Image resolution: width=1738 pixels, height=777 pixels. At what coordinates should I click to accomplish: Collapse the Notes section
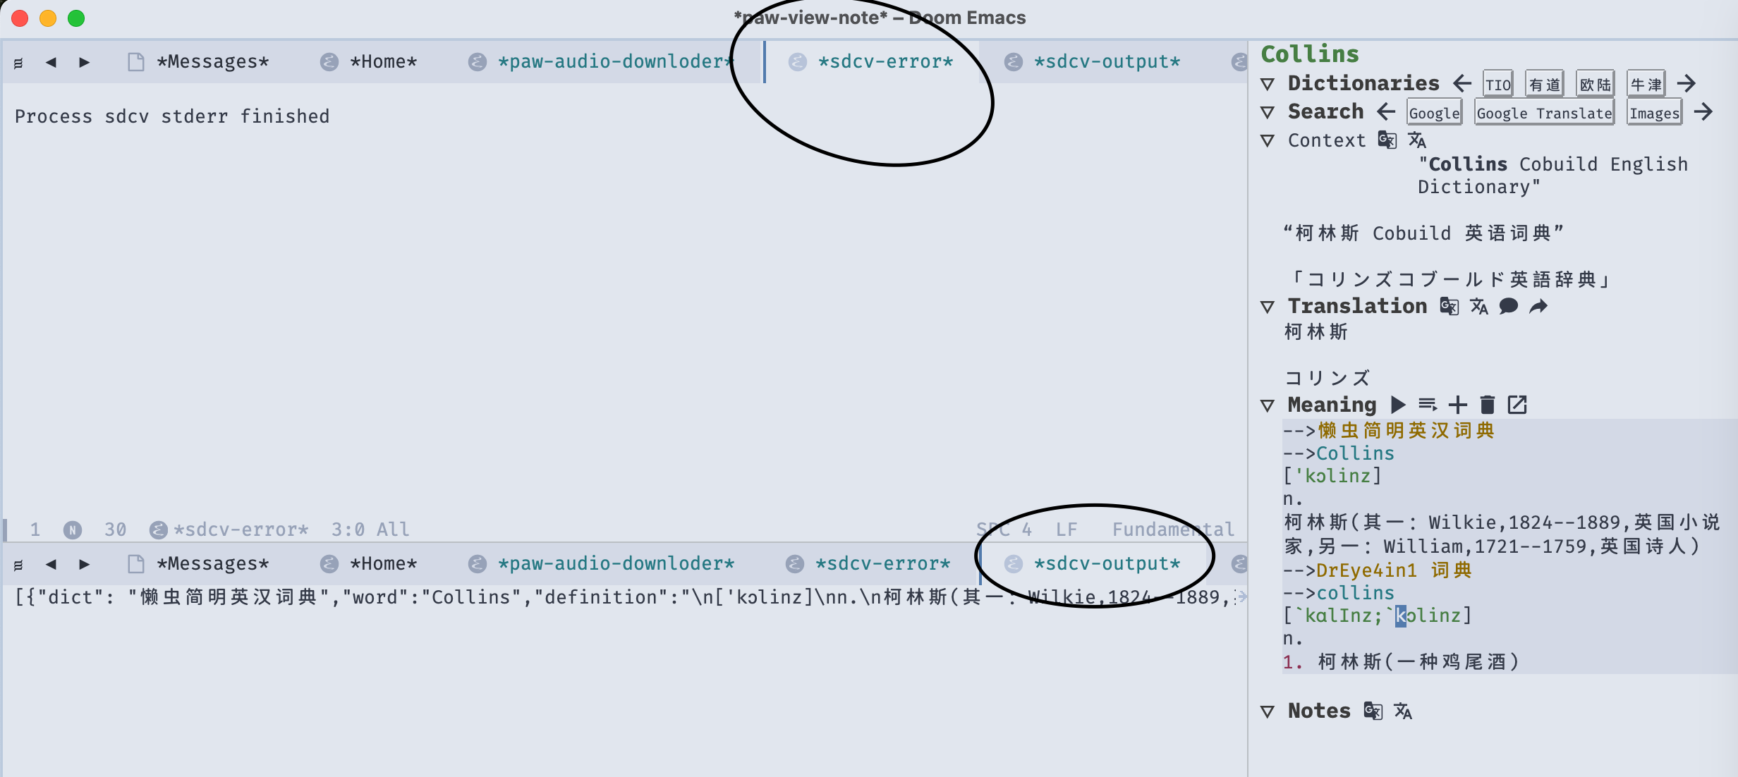[1268, 711]
